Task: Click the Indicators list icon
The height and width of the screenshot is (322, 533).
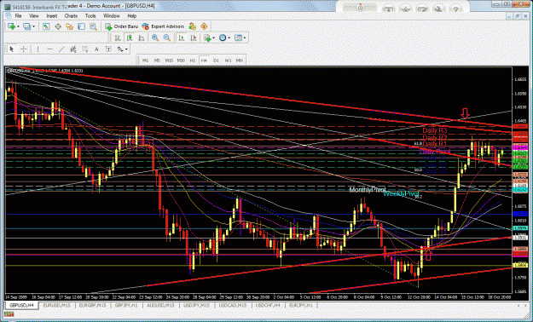Action: click(x=207, y=38)
